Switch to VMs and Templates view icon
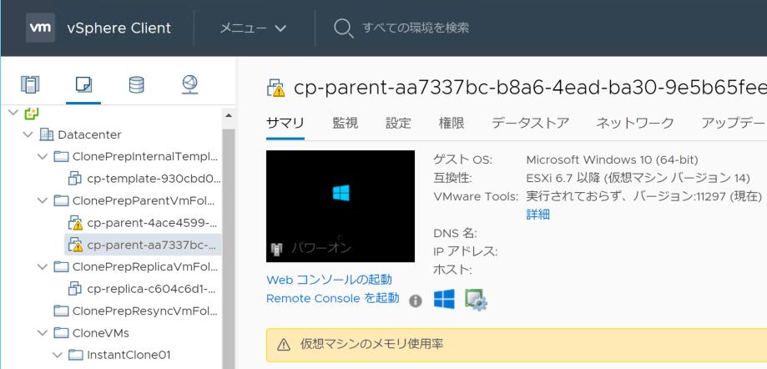Image resolution: width=767 pixels, height=369 pixels. [83, 84]
